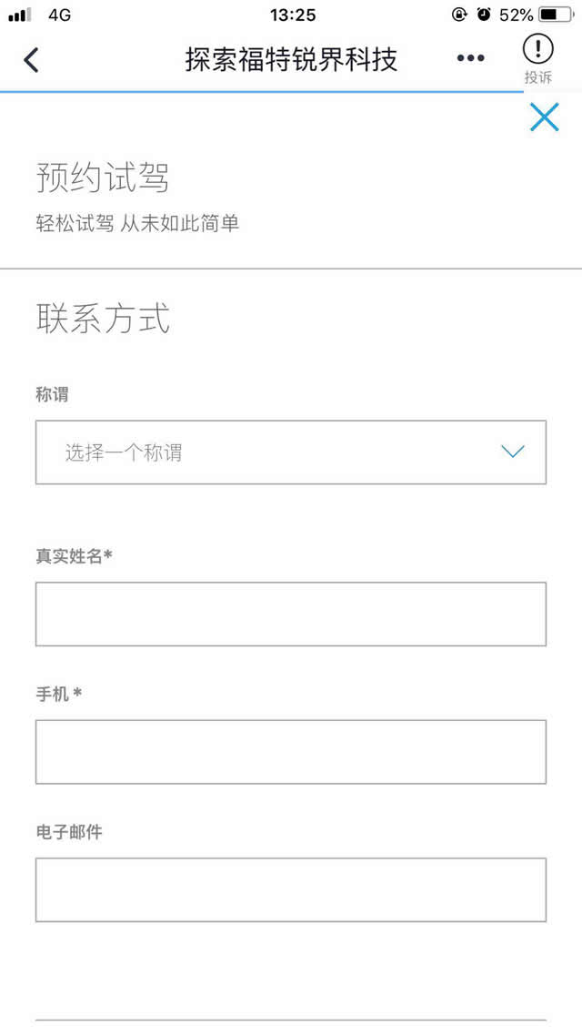The image size is (582, 1036).
Task: Tap the 13:25 clock in status bar
Action: pyautogui.click(x=293, y=15)
